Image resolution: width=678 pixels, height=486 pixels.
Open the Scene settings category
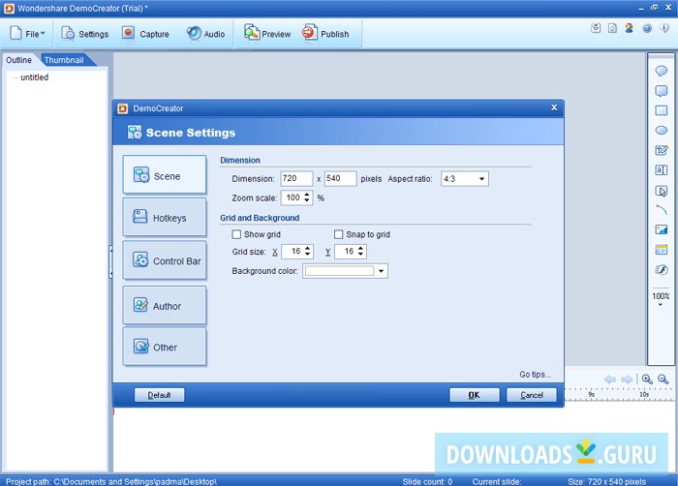coord(165,174)
